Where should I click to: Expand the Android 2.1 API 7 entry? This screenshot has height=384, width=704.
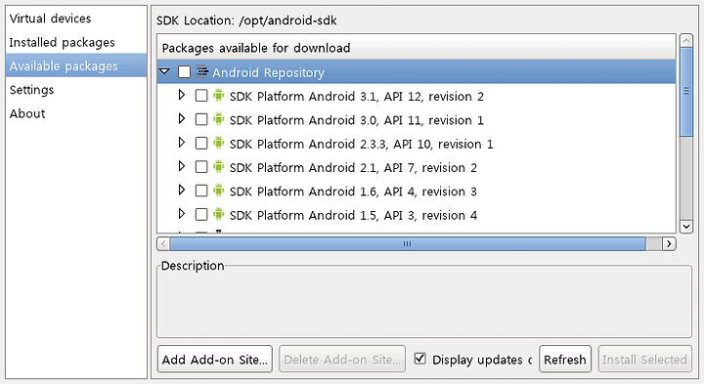182,166
